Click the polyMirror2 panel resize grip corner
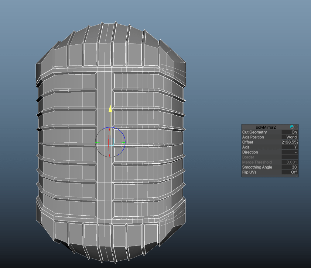The width and height of the screenshot is (311, 268). click(296, 176)
